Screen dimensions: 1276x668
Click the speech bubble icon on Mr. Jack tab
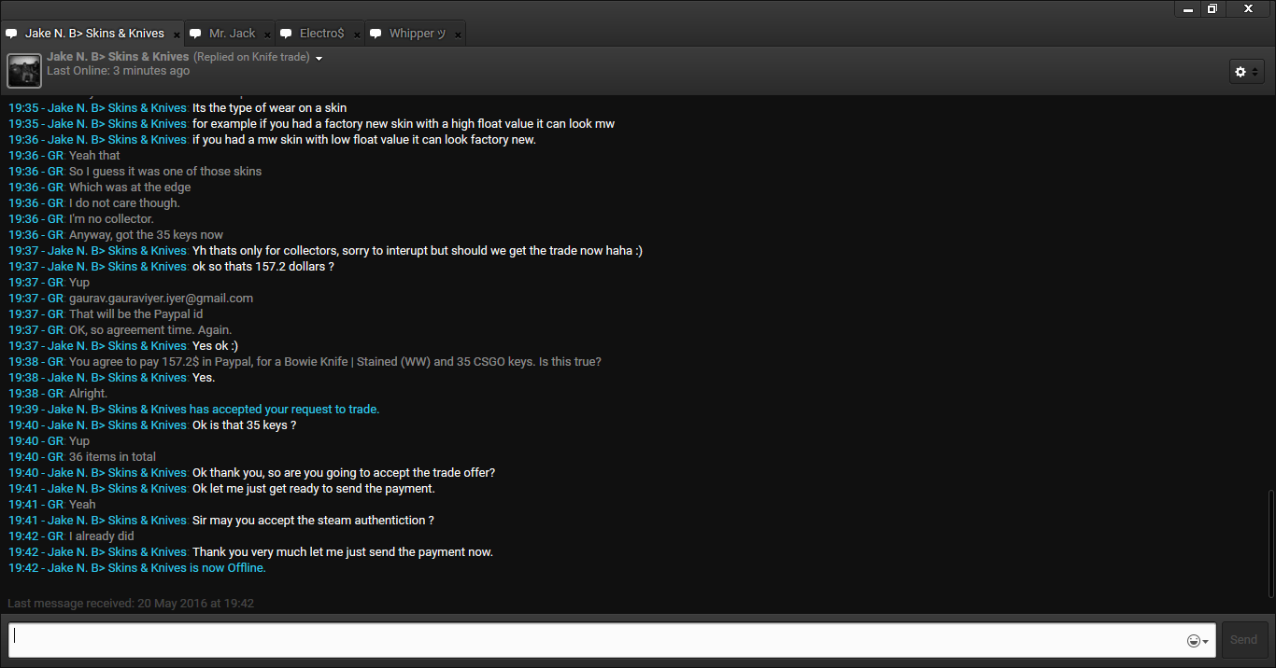click(x=195, y=34)
